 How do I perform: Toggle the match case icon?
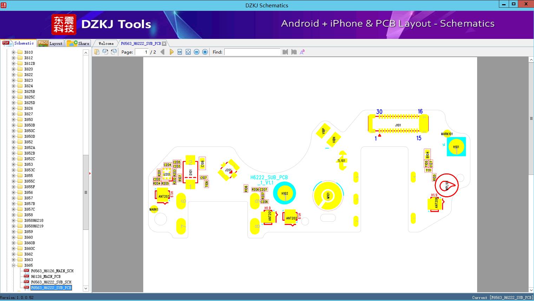302,52
